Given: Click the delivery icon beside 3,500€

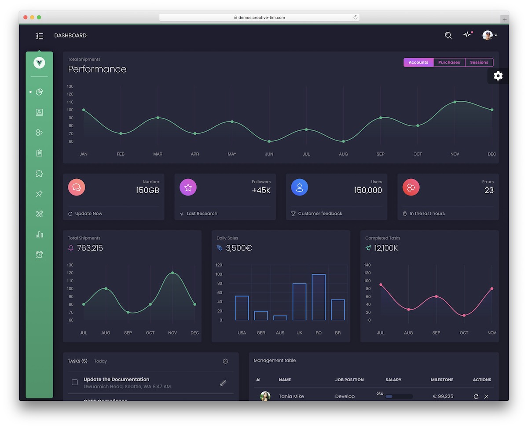Looking at the screenshot, I should point(220,248).
